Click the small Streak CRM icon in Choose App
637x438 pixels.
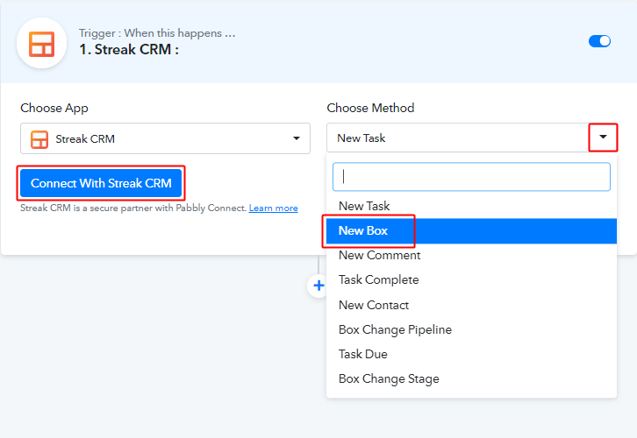coord(39,139)
